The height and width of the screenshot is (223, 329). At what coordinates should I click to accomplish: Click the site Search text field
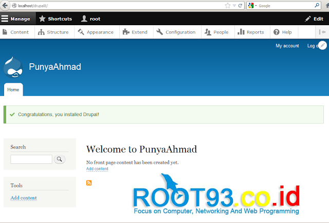click(x=31, y=159)
